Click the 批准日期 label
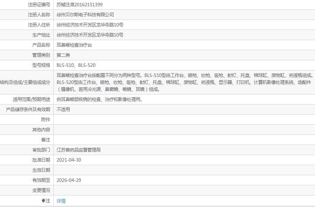Viewport: 315px width, 208px height. (41, 160)
